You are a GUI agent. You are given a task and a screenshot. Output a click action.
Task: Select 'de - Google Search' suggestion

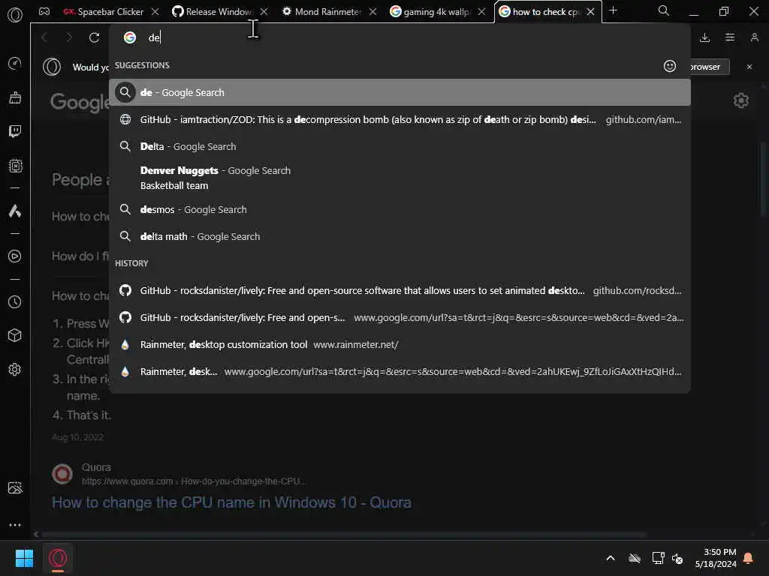point(400,92)
